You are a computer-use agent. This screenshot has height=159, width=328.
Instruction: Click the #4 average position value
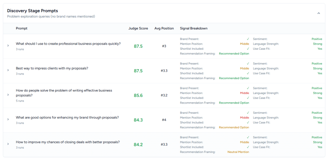(x=164, y=120)
